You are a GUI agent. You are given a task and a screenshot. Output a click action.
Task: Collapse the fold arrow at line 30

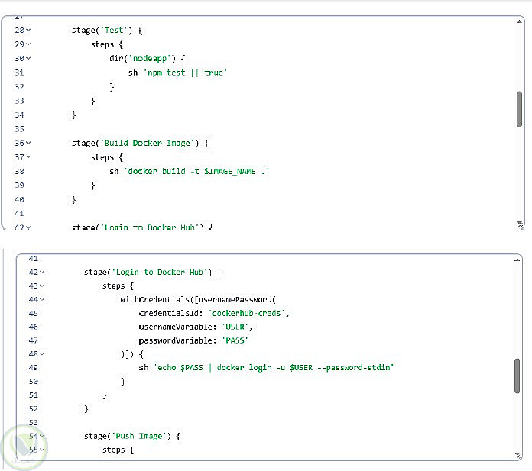pyautogui.click(x=28, y=58)
